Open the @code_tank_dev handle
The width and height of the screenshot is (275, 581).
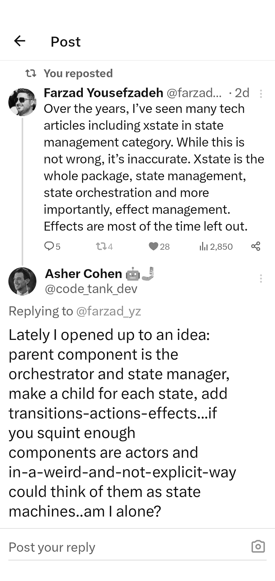pyautogui.click(x=91, y=289)
